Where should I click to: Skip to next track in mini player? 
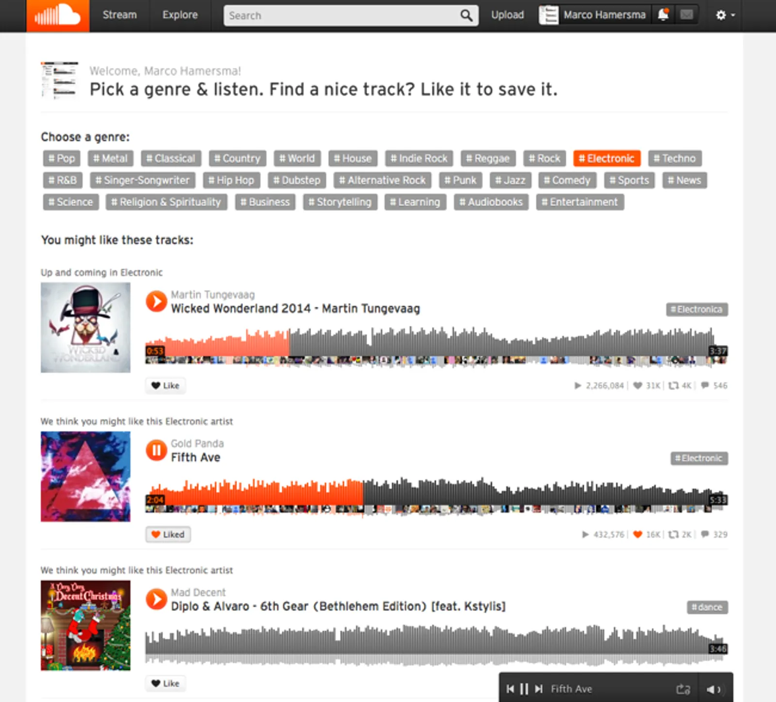[x=538, y=689]
